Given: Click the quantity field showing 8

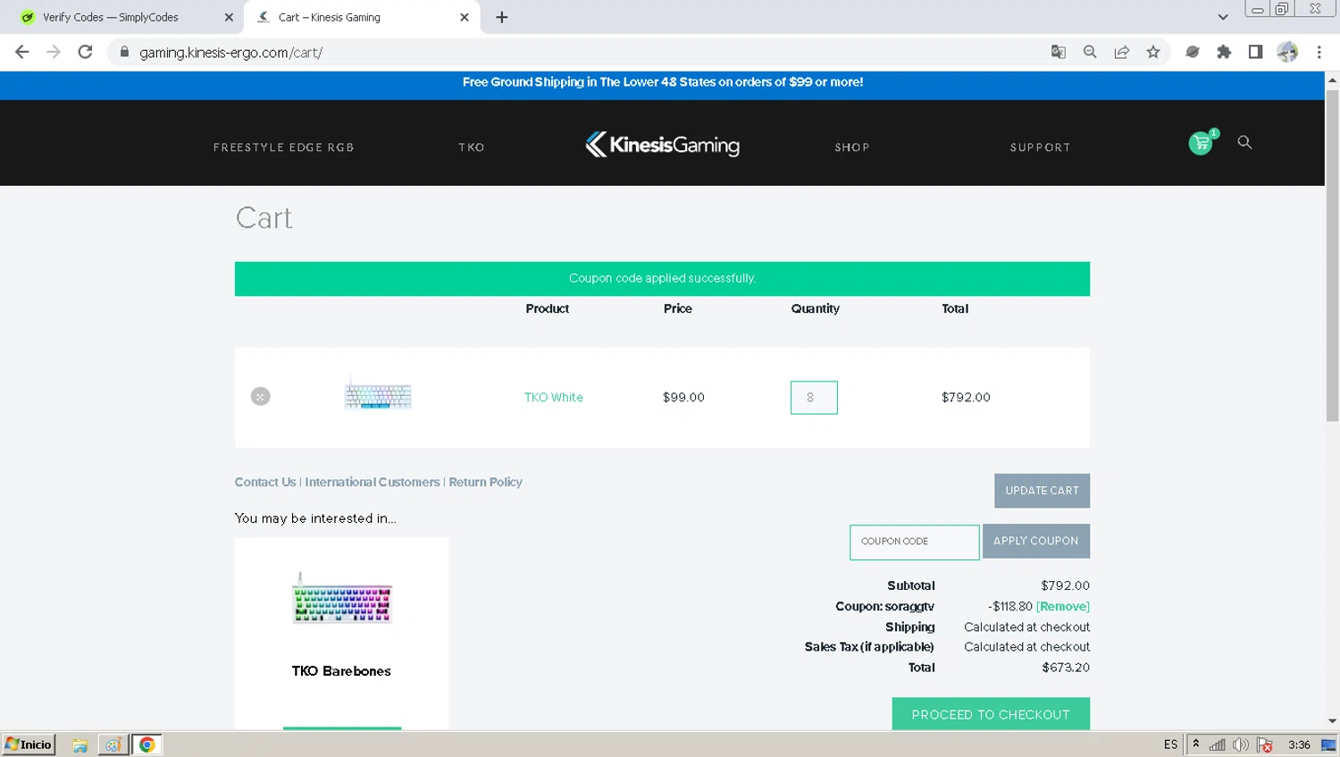Looking at the screenshot, I should [x=814, y=398].
